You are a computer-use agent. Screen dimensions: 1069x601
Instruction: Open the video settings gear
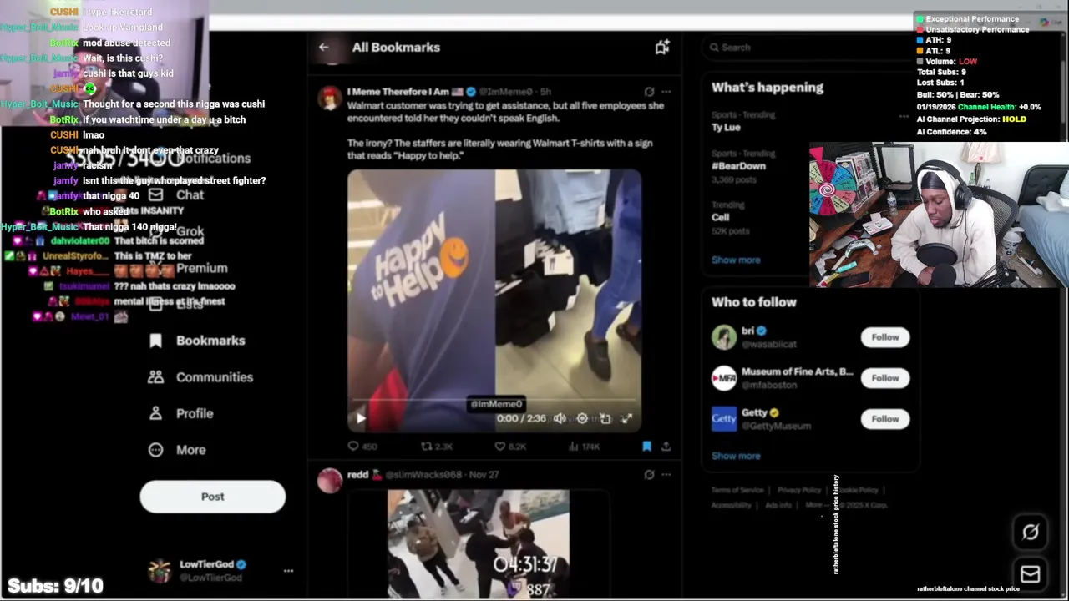point(582,418)
